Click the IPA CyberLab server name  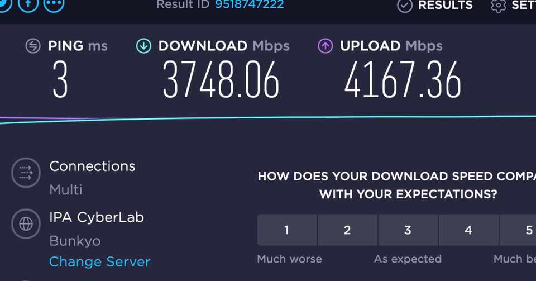pyautogui.click(x=97, y=218)
